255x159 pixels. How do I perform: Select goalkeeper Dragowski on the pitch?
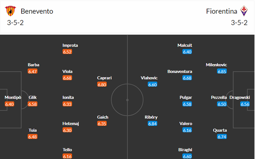(242, 98)
